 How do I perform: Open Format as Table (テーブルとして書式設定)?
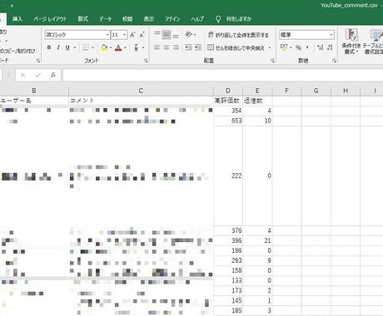click(373, 42)
